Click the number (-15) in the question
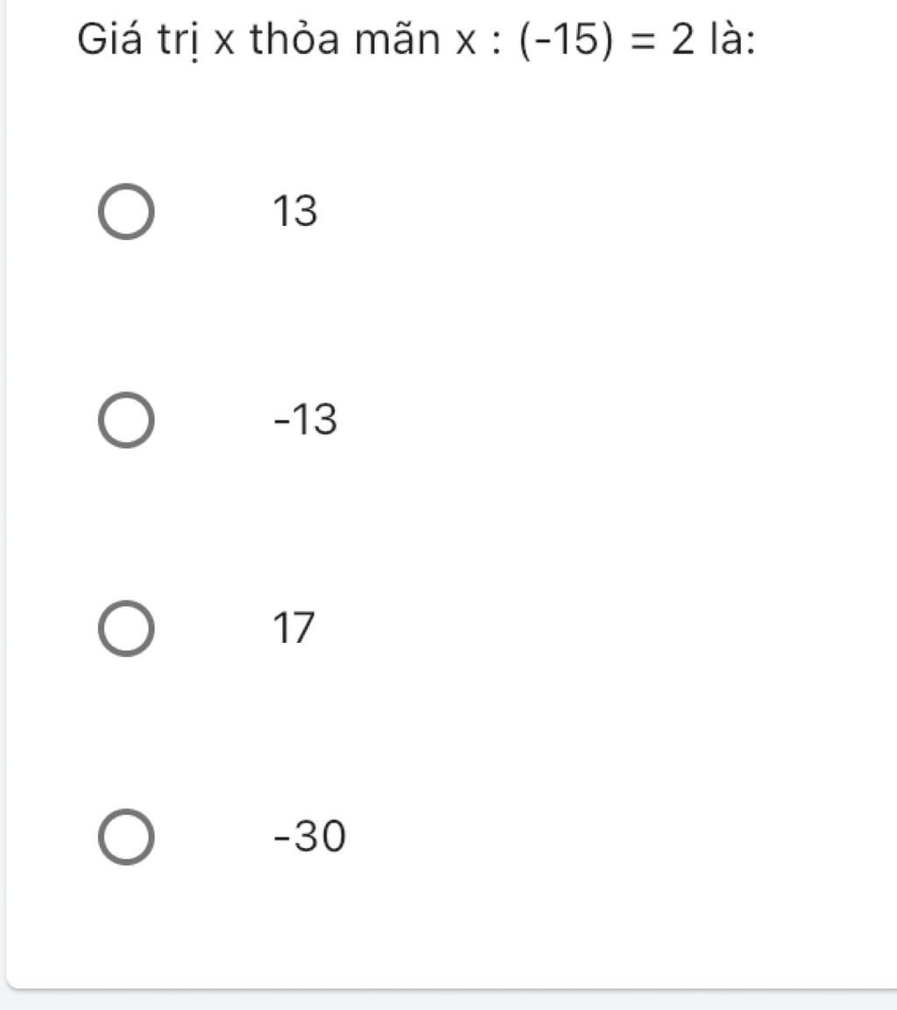The height and width of the screenshot is (1010, 897). tap(566, 40)
